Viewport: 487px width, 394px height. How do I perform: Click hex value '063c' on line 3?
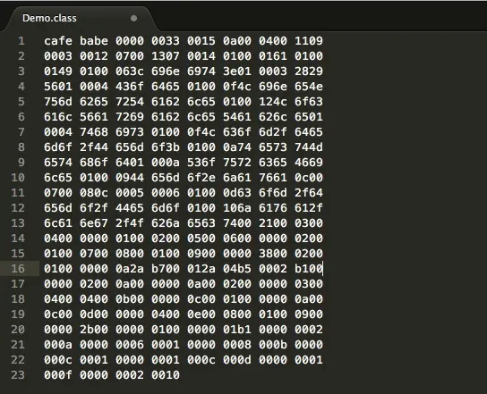(x=130, y=71)
